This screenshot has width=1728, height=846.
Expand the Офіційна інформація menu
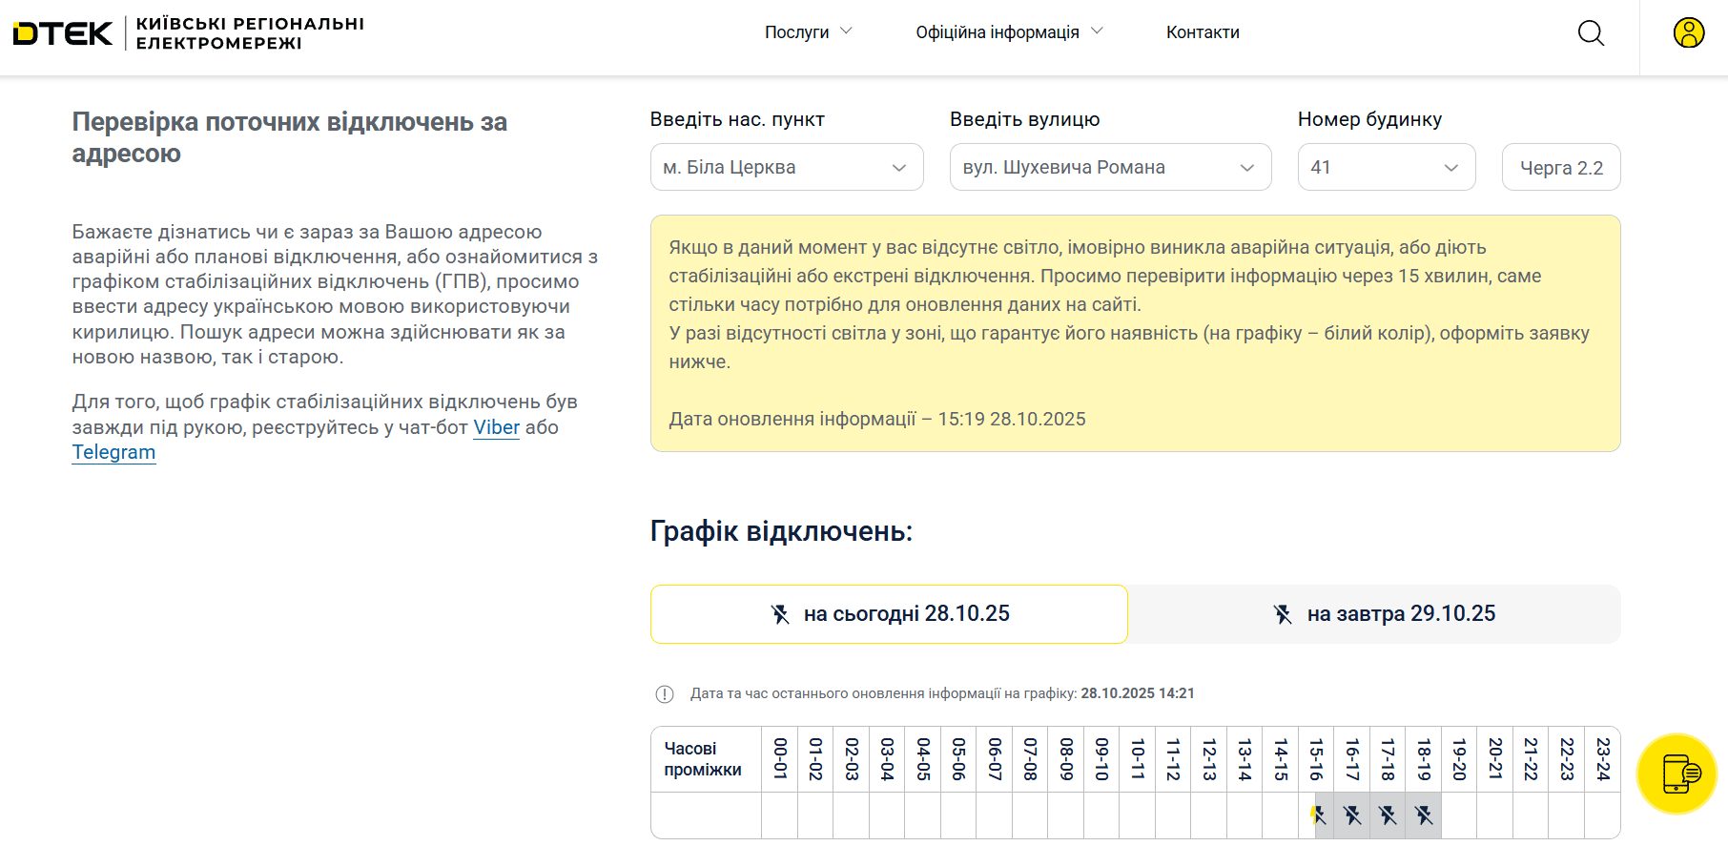pyautogui.click(x=1008, y=32)
